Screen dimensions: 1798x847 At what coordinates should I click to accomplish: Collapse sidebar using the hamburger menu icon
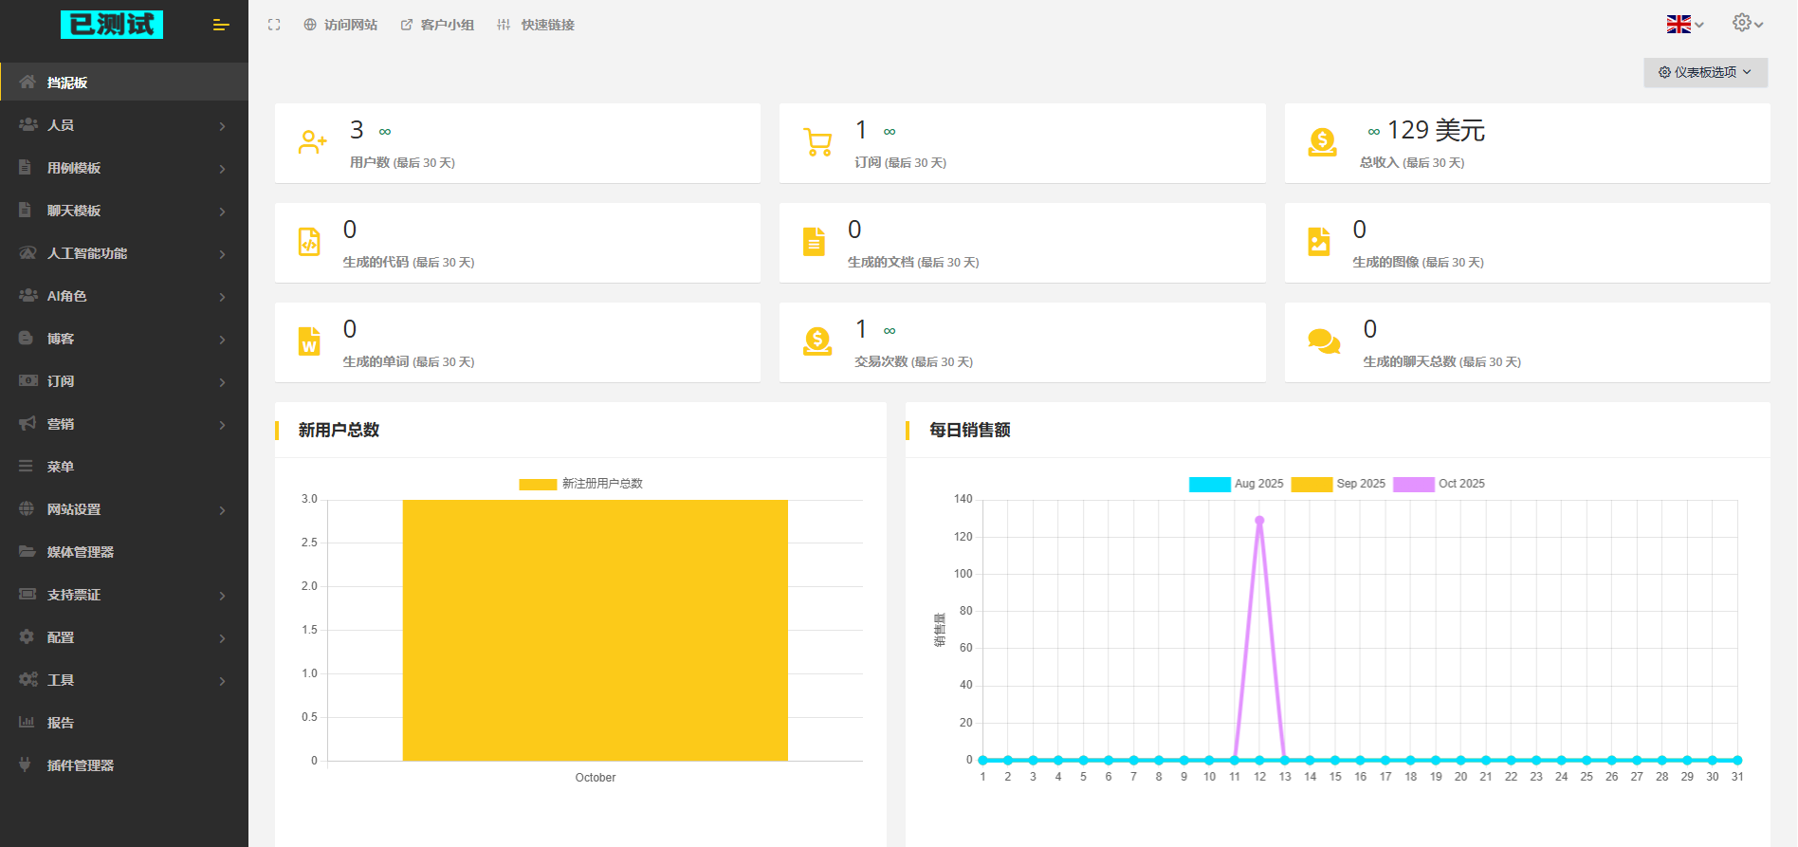tap(221, 25)
